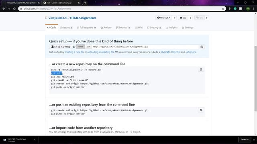Image resolution: width=257 pixels, height=144 pixels.
Task: Click the Star count number
Action: click(190, 18)
